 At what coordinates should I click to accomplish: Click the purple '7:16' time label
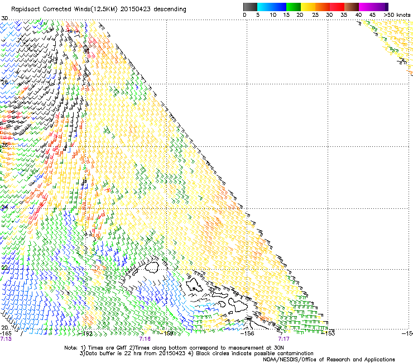point(145,339)
